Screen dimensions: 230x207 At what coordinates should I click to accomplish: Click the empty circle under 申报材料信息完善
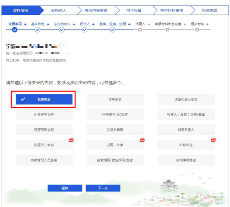click(x=168, y=30)
